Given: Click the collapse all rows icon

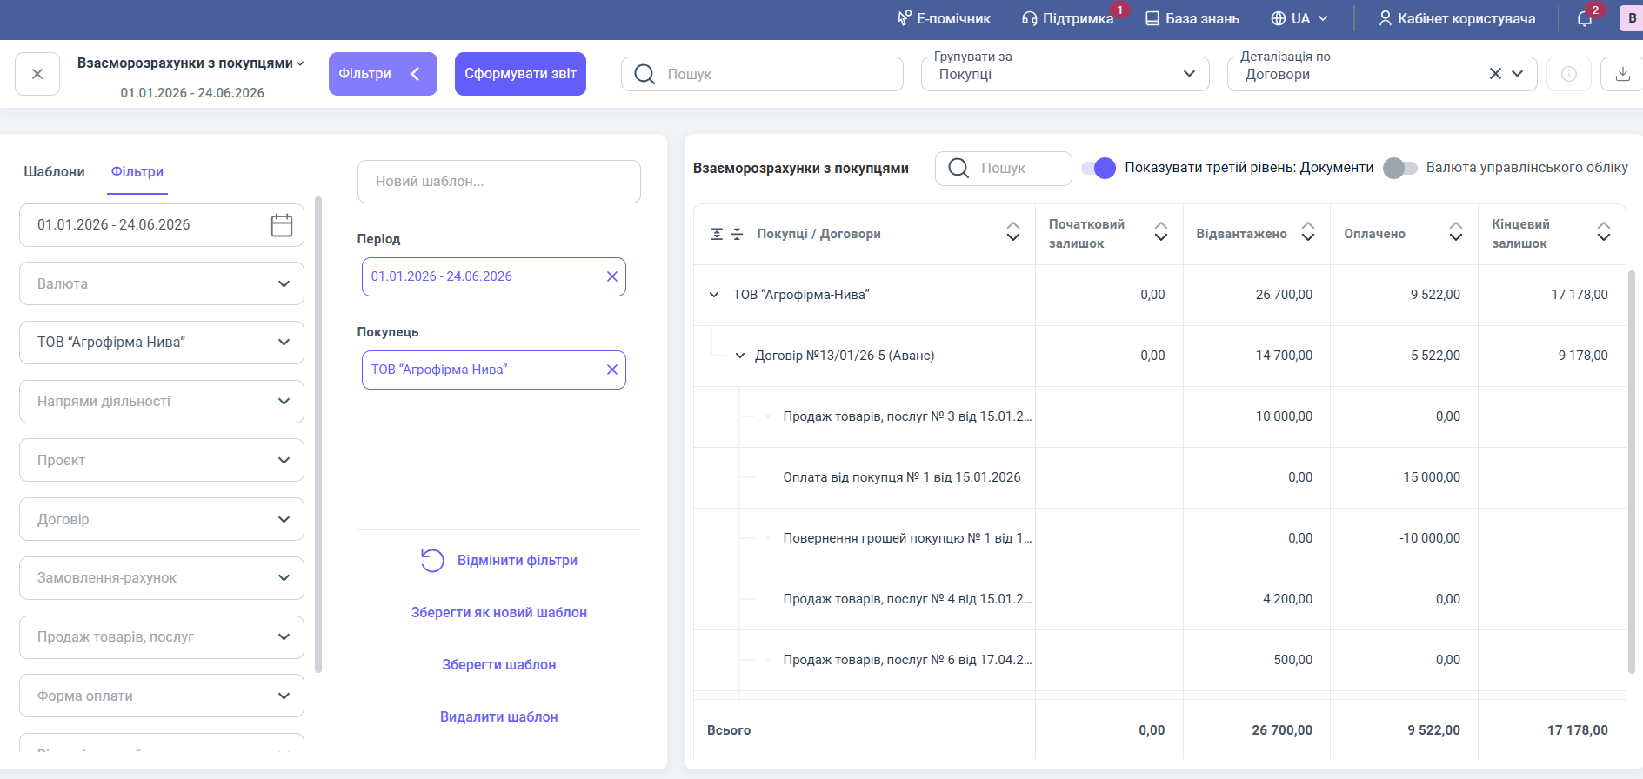Looking at the screenshot, I should [x=737, y=234].
